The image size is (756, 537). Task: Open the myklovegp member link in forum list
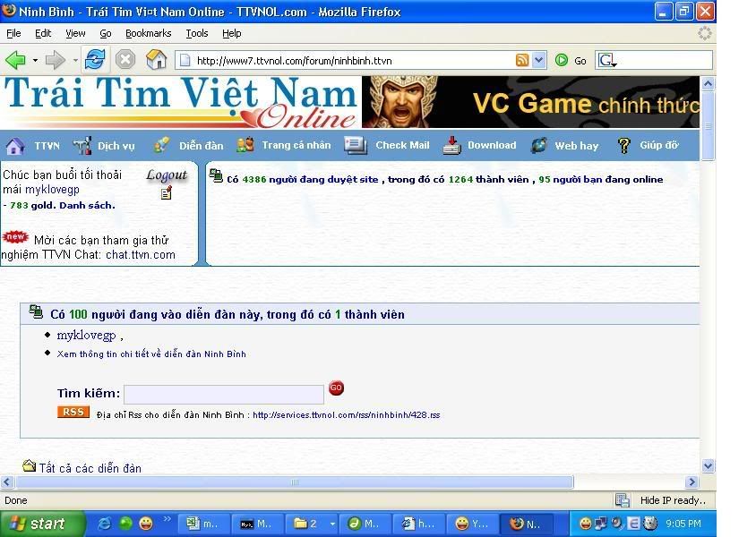pos(86,336)
